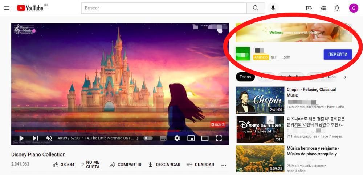363x175 pixels.
Task: Click the Disney Piano Collection title
Action: tap(38, 154)
